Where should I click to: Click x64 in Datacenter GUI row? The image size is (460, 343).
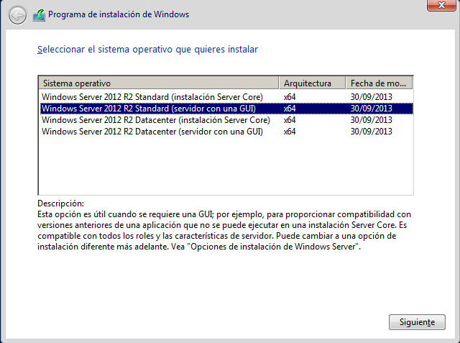coord(290,132)
